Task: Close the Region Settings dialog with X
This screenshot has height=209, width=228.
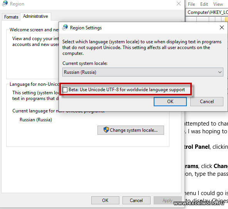Action: pos(222,27)
